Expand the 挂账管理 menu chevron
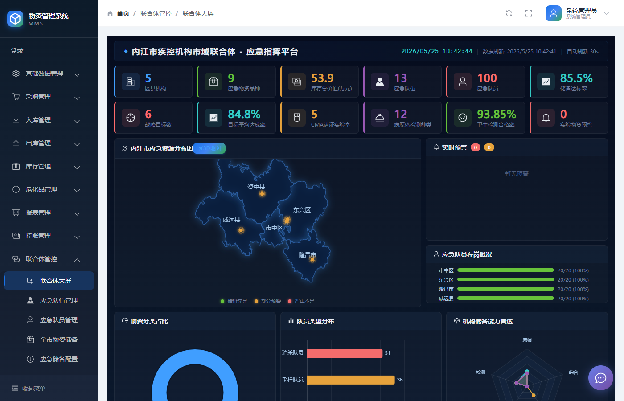The width and height of the screenshot is (624, 401). point(77,237)
